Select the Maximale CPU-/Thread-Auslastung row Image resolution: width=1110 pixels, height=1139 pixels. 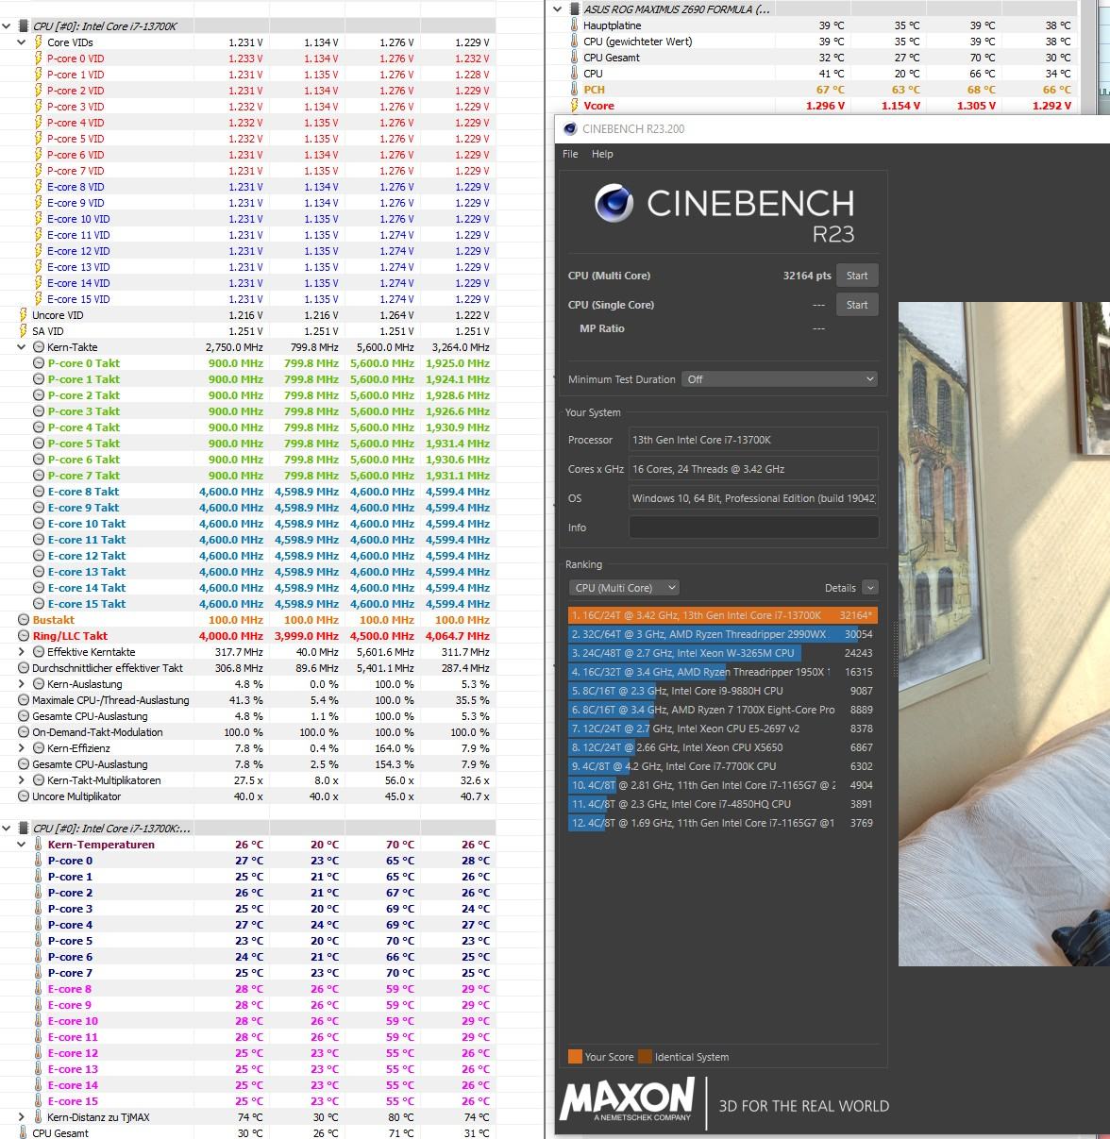247,700
